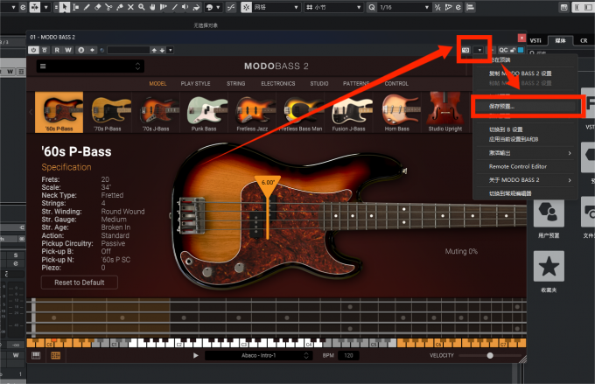Open the plugin preset list dropdown arrow
This screenshot has height=384, width=595.
click(x=171, y=50)
